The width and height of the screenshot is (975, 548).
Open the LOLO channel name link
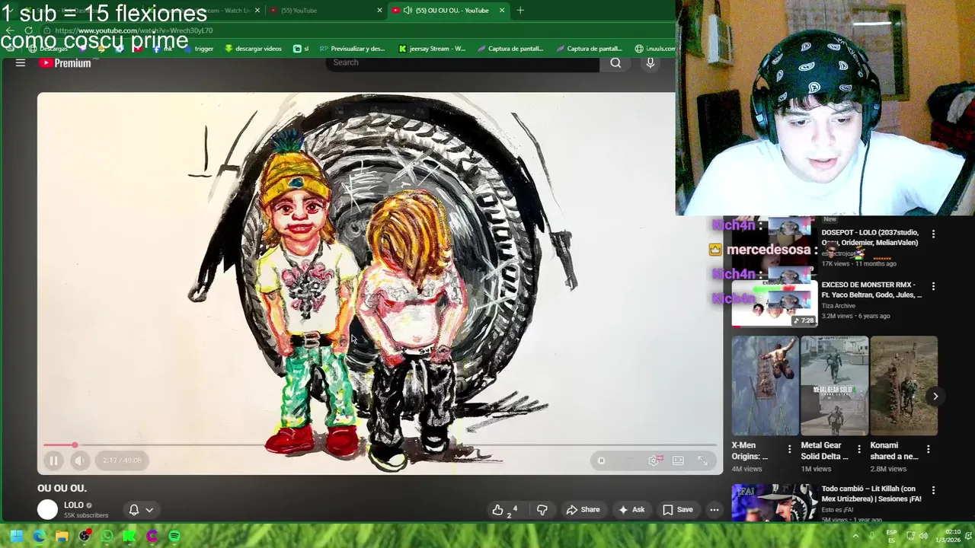(x=74, y=505)
